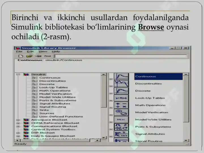
Task: Collapse the Simulink tree node
Action: tap(18, 75)
